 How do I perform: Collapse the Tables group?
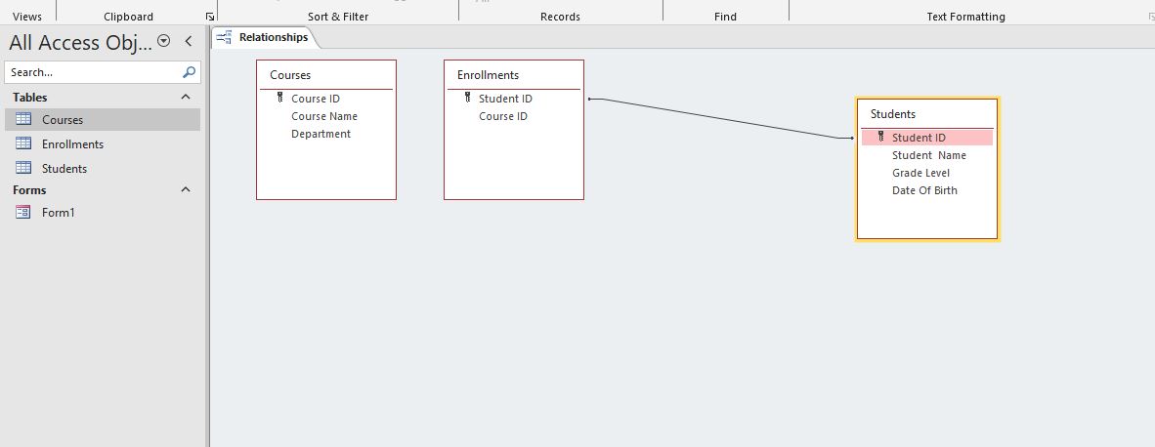(x=186, y=97)
